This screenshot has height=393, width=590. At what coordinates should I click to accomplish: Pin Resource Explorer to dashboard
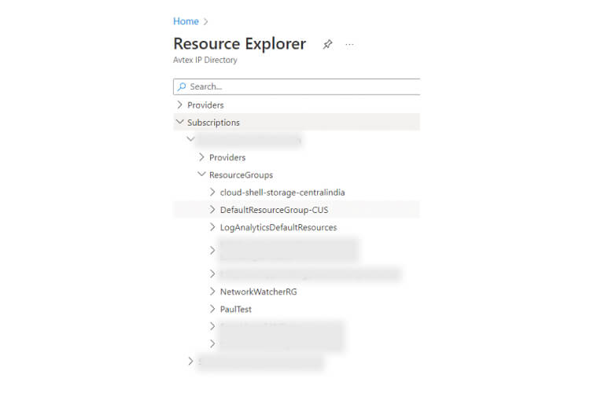[327, 44]
